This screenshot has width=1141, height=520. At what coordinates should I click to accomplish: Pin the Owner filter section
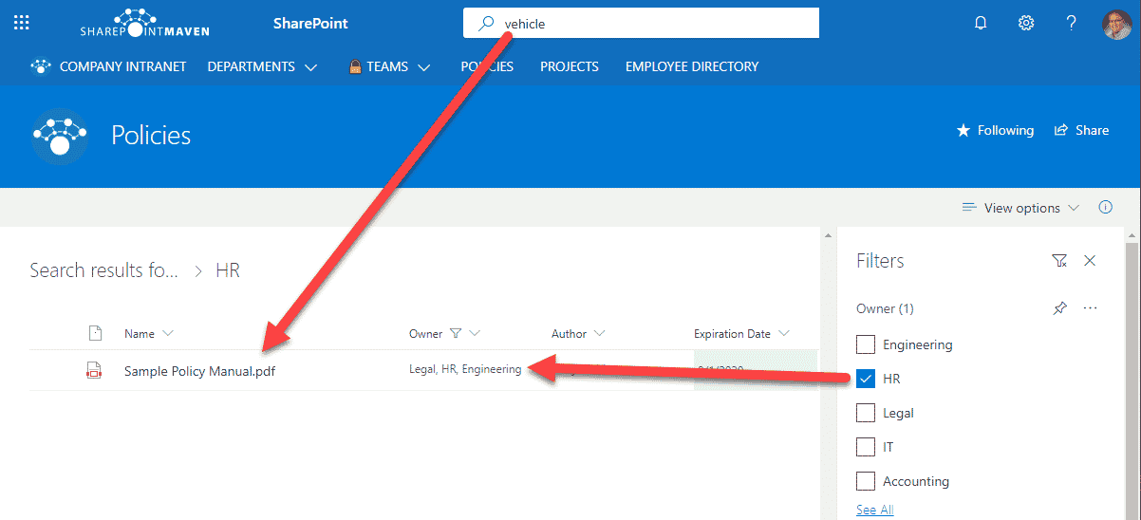point(1059,308)
